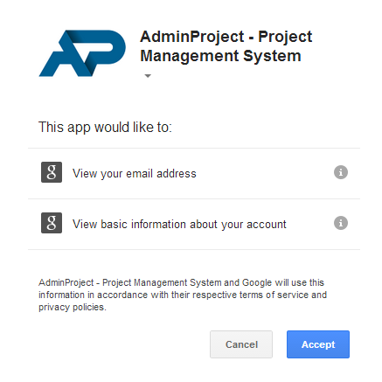Click the AdminProject title heading's first line
The image size is (382, 382).
(x=226, y=37)
